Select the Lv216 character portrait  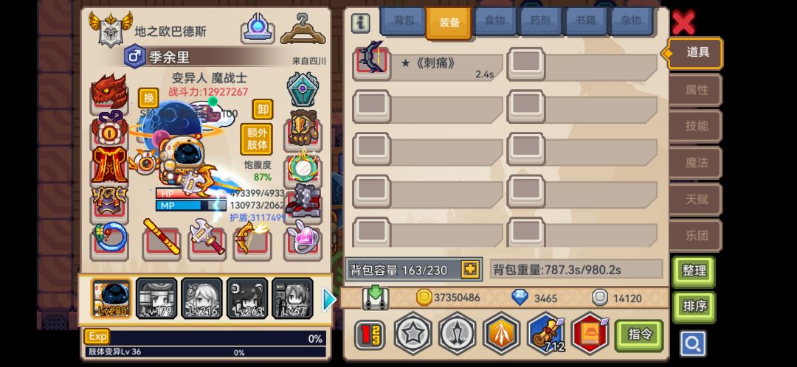pos(201,298)
